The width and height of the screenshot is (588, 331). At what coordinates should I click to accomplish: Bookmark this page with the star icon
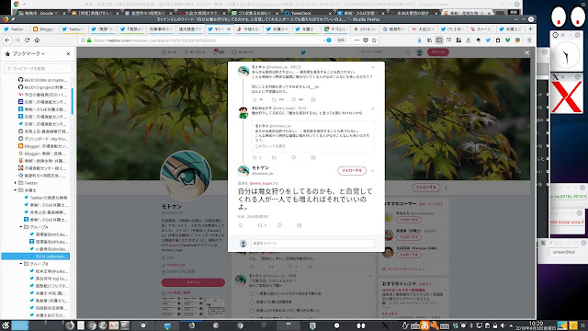click(x=374, y=40)
